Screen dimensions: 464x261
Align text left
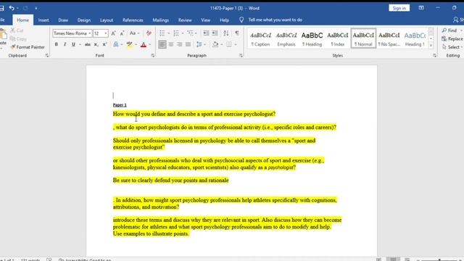click(x=162, y=44)
